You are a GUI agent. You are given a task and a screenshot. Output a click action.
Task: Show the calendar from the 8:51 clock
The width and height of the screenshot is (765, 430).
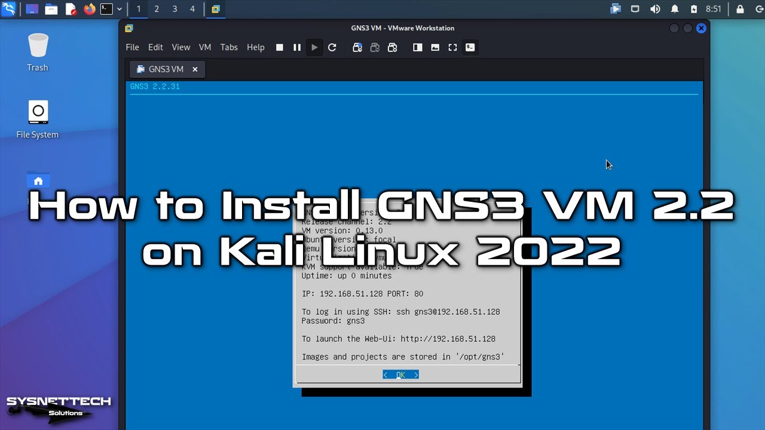[x=714, y=9]
